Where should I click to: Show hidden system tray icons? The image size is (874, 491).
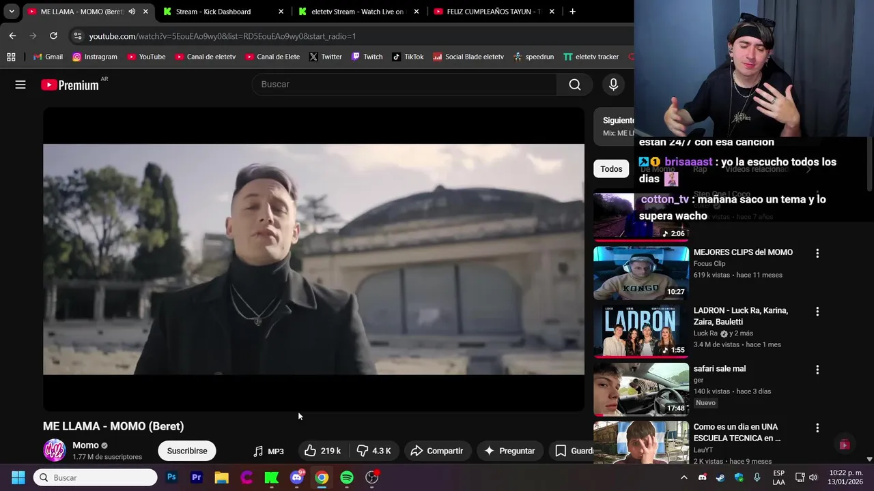[x=683, y=477]
